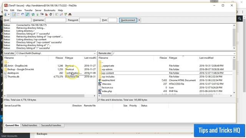Toggle the transfer queue display
Image resolution: width=246 pixels, height=138 pixels.
click(x=27, y=15)
